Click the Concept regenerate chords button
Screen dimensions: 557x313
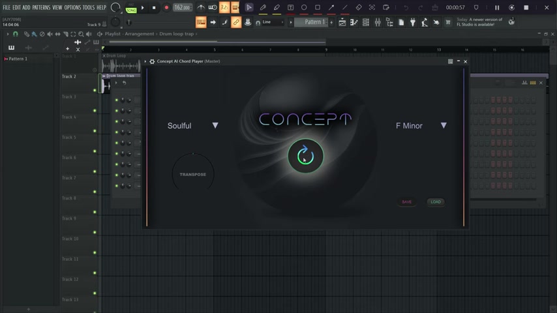(x=305, y=156)
